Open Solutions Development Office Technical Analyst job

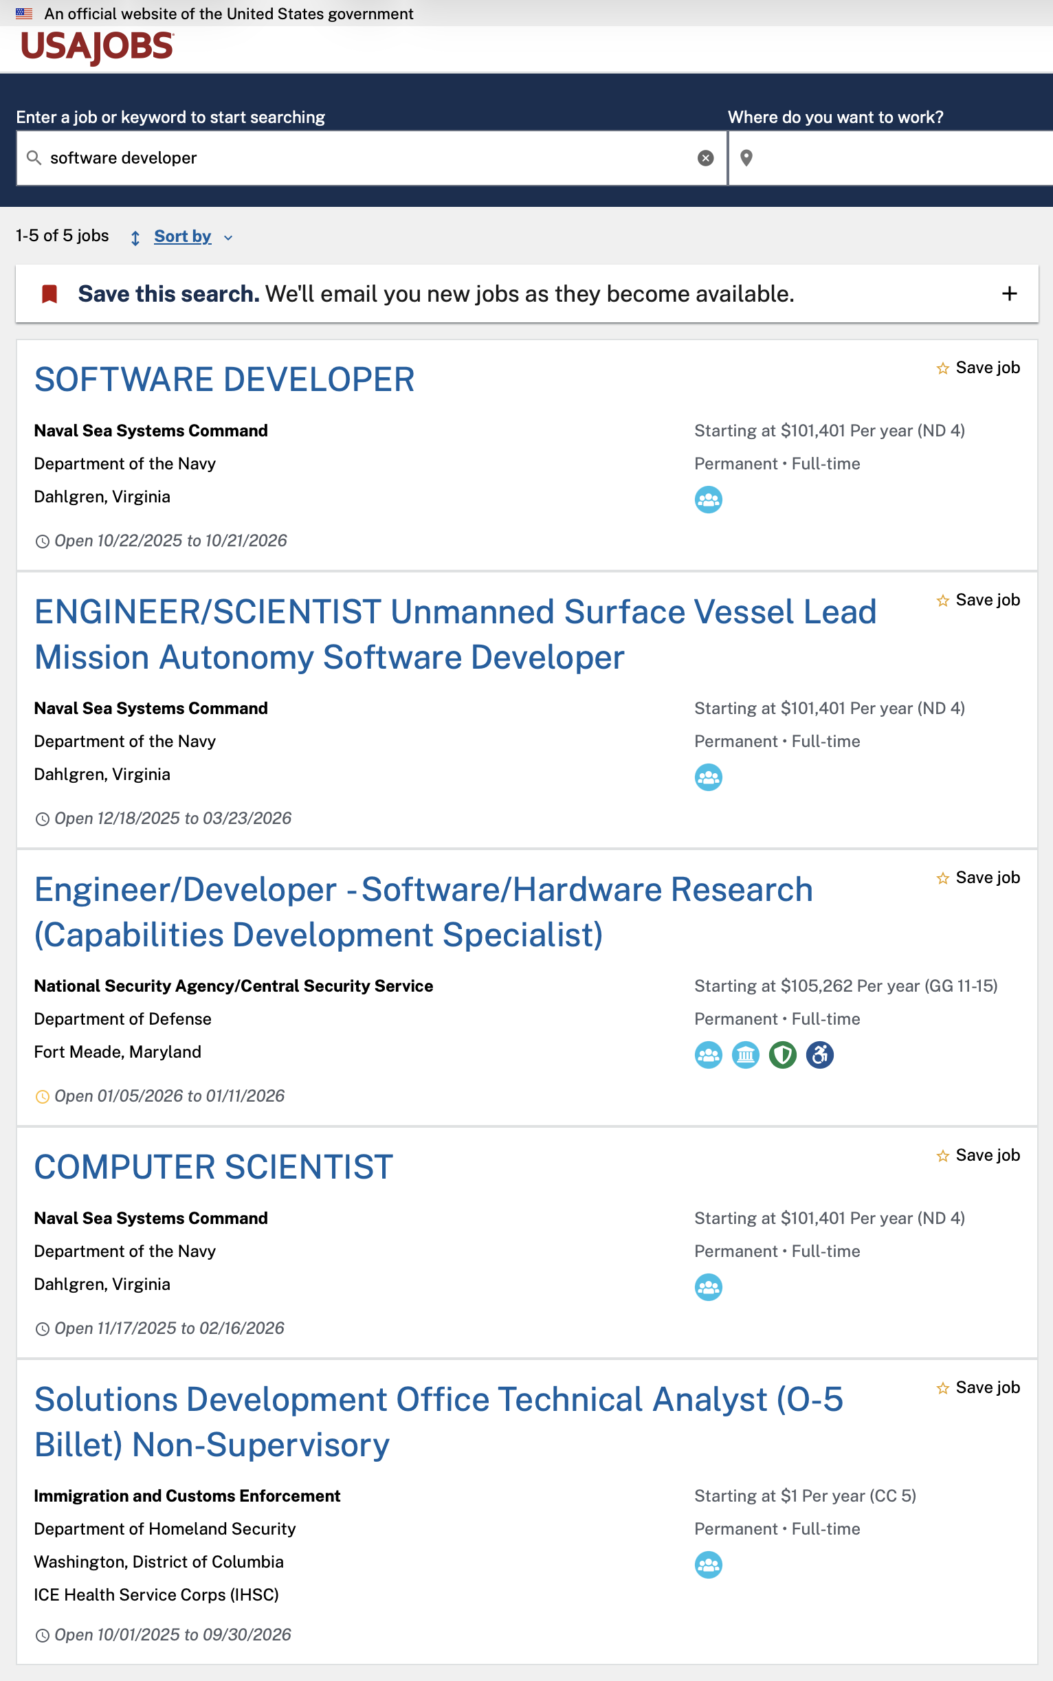point(439,1422)
